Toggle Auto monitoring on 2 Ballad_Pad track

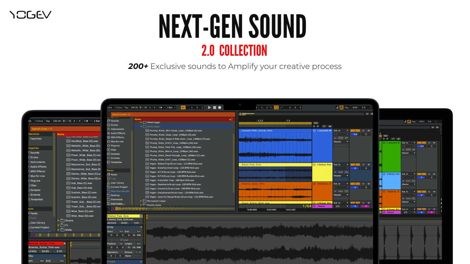coord(340,172)
